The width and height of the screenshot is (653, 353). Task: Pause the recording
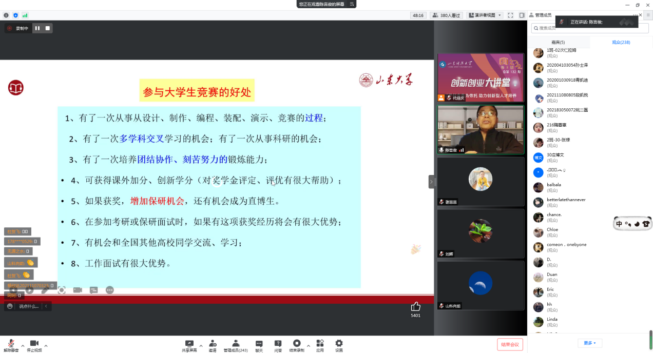[37, 28]
